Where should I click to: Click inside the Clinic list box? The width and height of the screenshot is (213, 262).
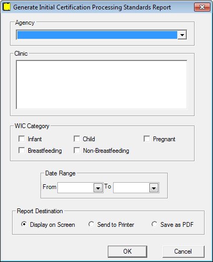pyautogui.click(x=102, y=85)
